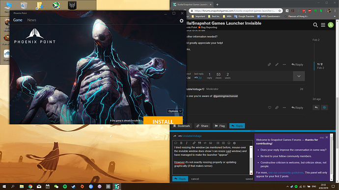Bookmark page with the star icon
This screenshot has width=339, height=190.
pos(280,11)
